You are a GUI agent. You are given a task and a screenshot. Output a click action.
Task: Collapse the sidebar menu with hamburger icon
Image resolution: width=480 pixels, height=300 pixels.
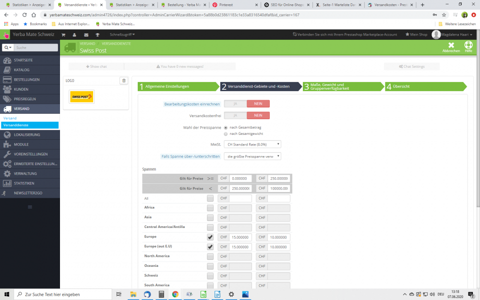(x=30, y=207)
